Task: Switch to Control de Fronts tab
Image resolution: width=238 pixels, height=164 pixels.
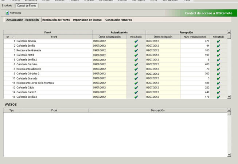Action: coord(27,5)
